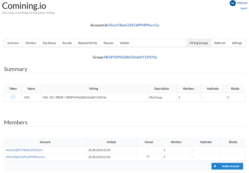Switch to the Workers tab
Viewport: 249px width, 173px height.
click(31, 43)
